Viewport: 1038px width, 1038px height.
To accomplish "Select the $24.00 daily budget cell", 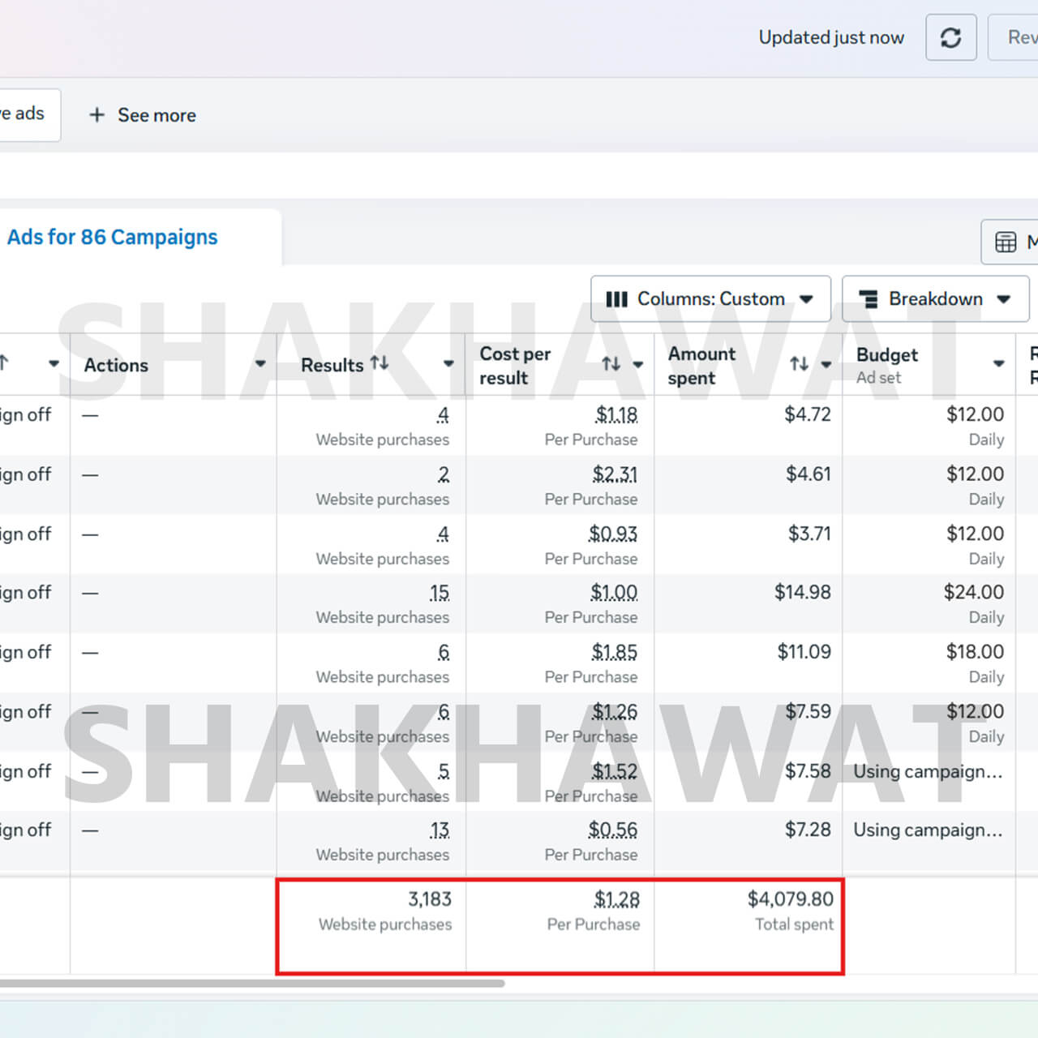I will (974, 592).
